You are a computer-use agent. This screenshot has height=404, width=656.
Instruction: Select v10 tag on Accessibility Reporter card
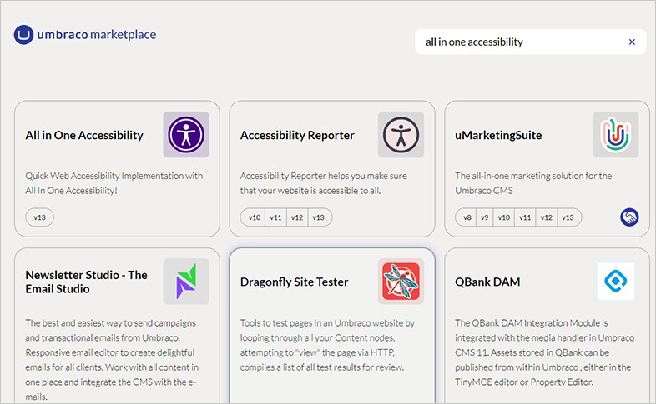253,217
